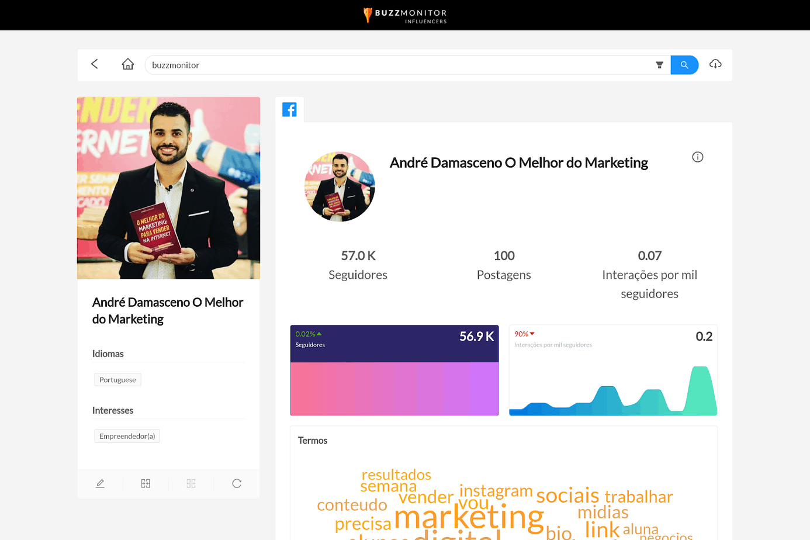Click the pencil edit icon
Image resolution: width=810 pixels, height=540 pixels.
[100, 483]
